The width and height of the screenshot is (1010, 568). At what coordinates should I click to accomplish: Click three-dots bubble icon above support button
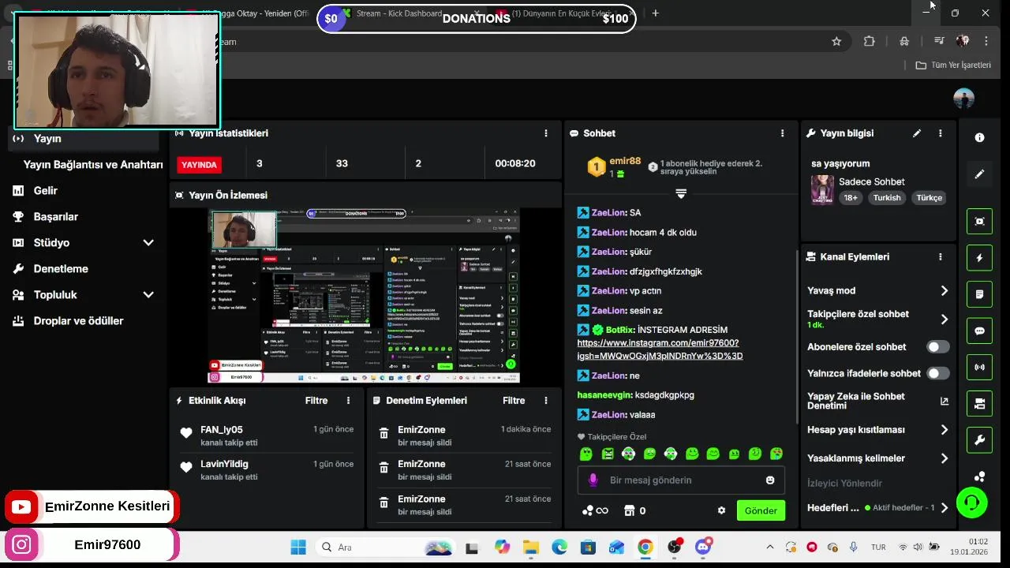[x=979, y=476]
